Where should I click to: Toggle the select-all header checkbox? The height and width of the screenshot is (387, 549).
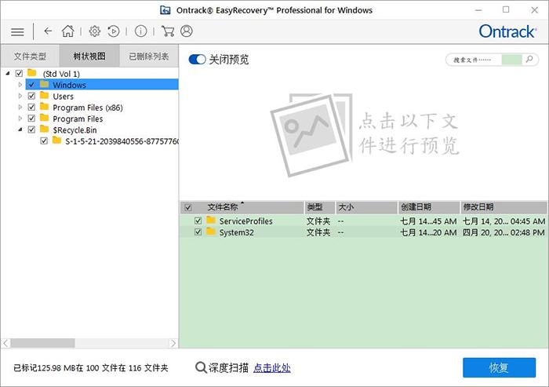(x=188, y=207)
